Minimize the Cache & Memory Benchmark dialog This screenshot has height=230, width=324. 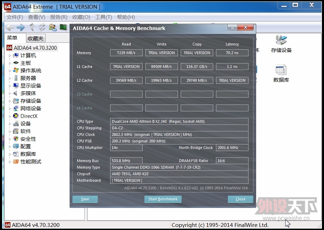[x=233, y=28]
